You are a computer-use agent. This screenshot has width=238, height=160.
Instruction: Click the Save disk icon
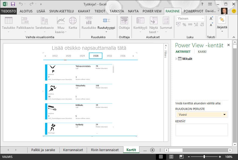click(13, 4)
